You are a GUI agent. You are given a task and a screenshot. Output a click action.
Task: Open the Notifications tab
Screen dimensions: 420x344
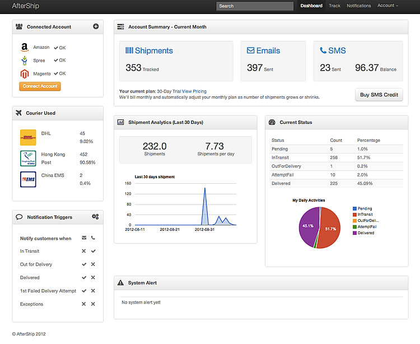click(x=358, y=6)
